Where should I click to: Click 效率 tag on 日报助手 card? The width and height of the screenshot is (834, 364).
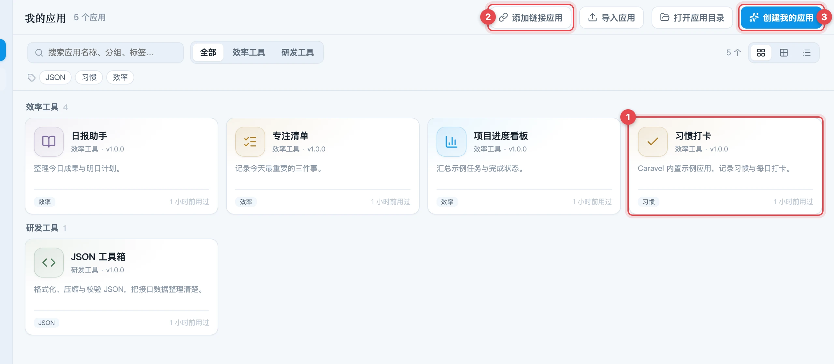(x=45, y=202)
